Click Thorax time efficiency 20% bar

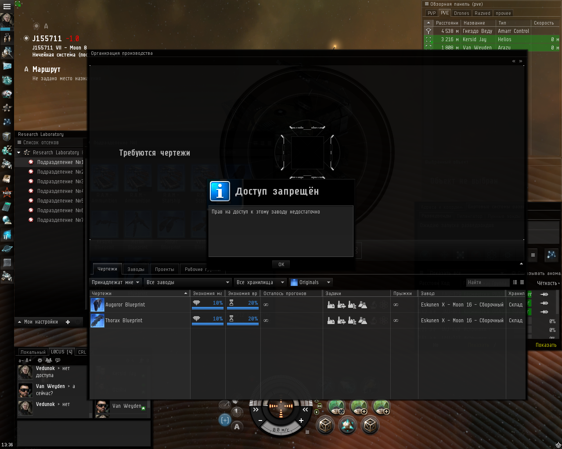[243, 321]
